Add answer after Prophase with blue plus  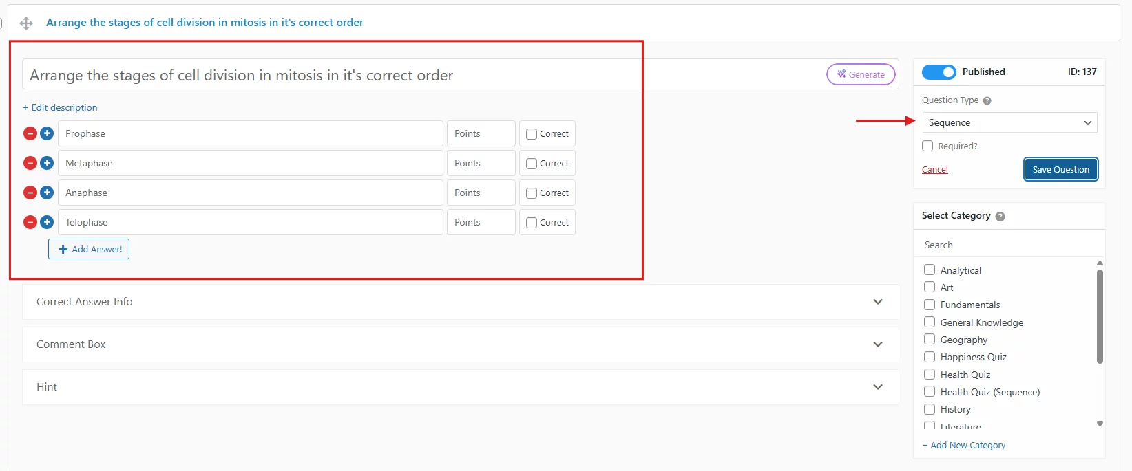pos(47,133)
